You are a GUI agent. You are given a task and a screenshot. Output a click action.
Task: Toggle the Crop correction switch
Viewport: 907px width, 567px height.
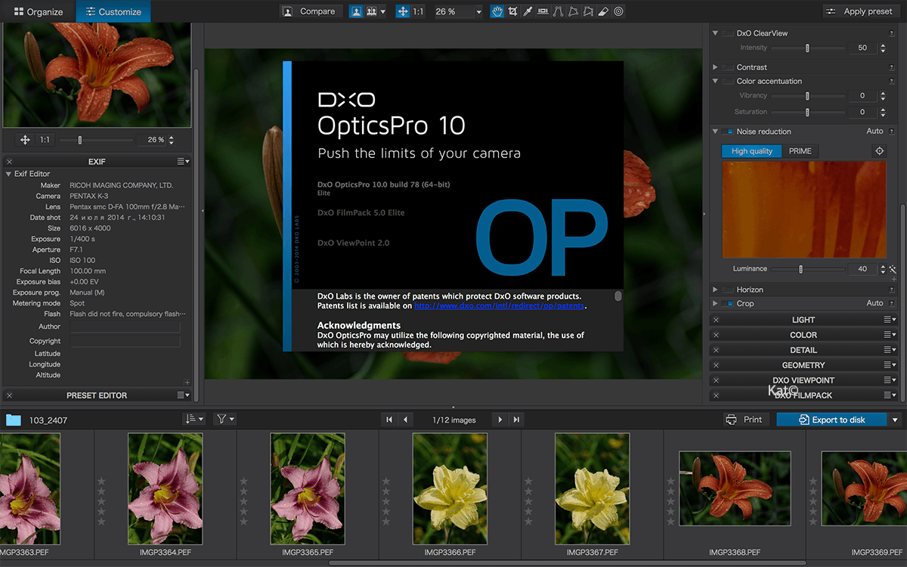[727, 303]
